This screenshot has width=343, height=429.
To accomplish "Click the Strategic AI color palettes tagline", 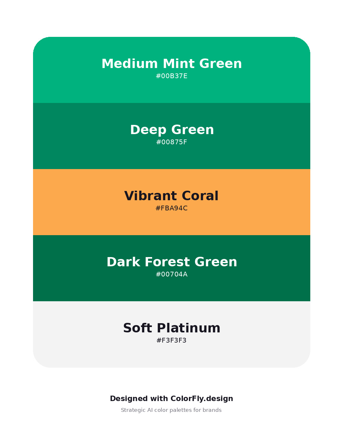I will click(171, 410).
